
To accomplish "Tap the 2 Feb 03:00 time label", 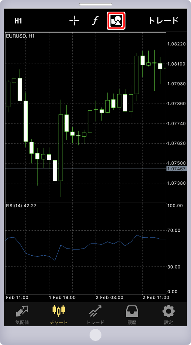I will (109, 297).
